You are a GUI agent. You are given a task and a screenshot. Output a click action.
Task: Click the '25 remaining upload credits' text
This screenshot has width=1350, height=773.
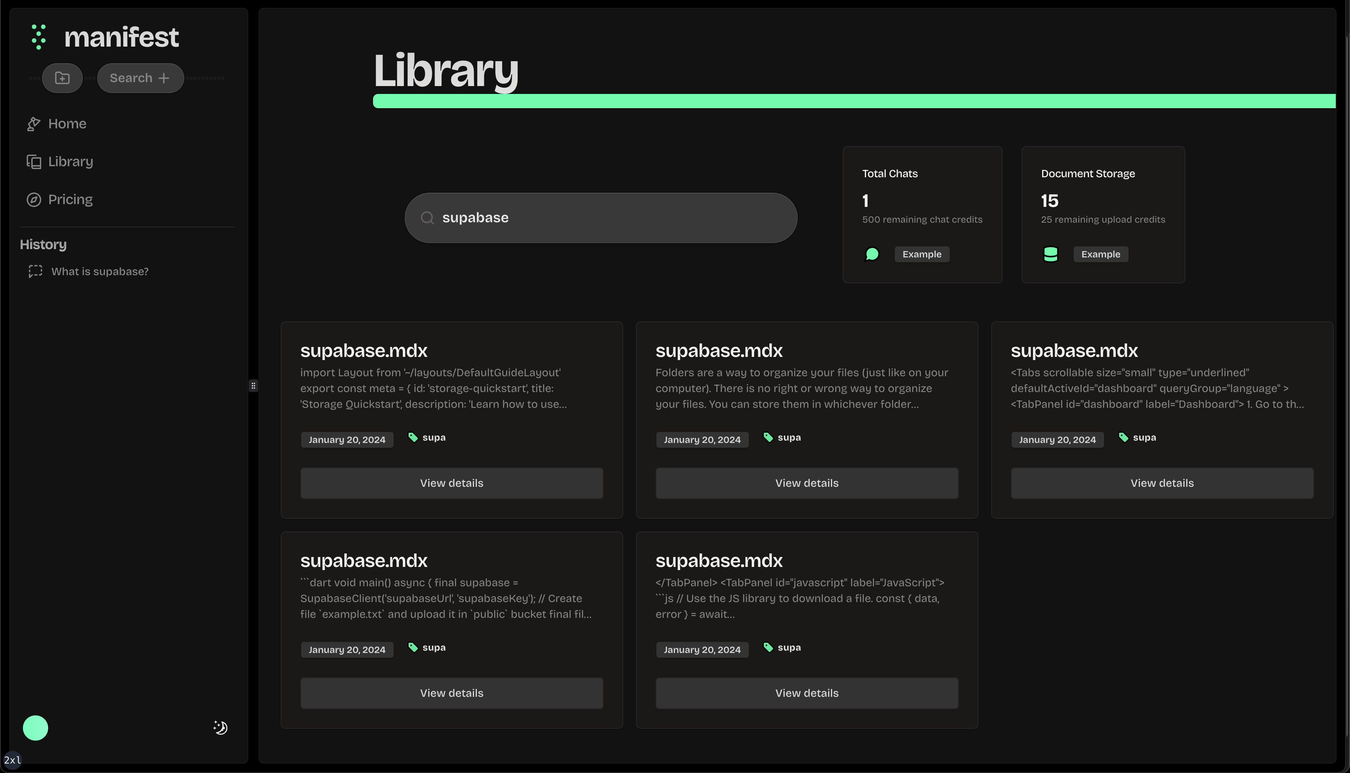pos(1103,219)
